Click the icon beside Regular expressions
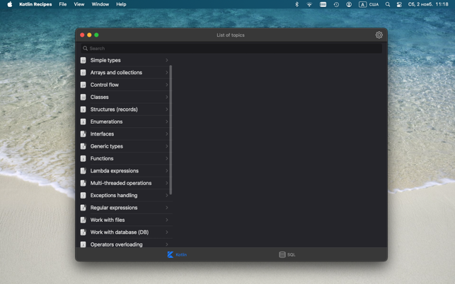This screenshot has width=455, height=284. click(x=83, y=208)
